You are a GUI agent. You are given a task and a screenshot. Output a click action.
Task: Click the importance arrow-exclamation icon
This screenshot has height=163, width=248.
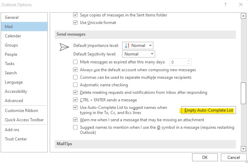click(x=127, y=46)
